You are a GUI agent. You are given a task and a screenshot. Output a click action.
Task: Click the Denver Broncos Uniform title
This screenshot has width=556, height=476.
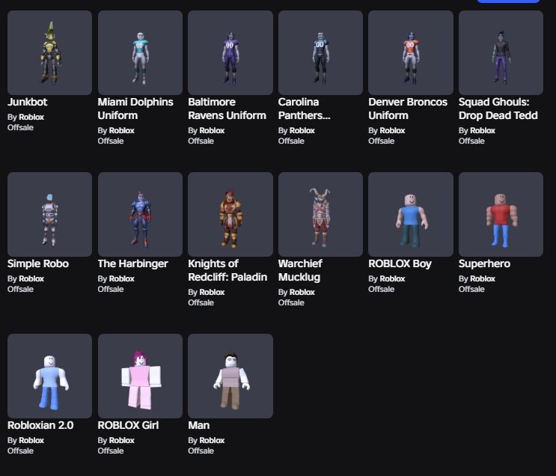[408, 109]
